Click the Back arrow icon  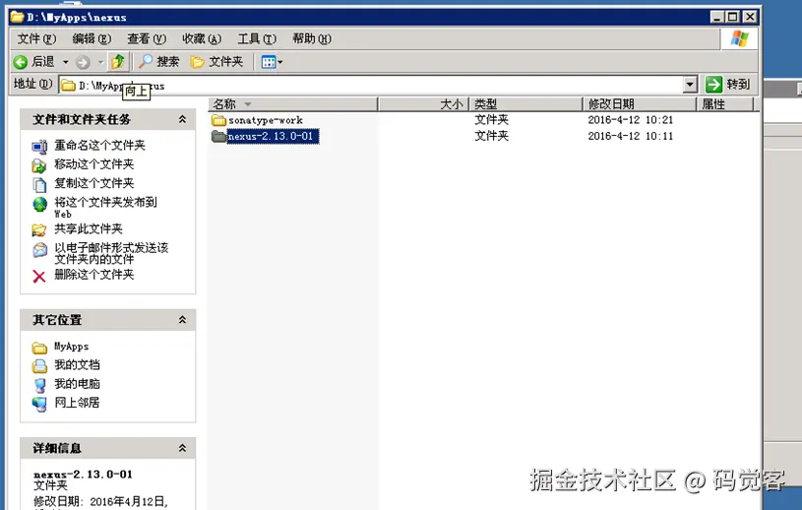click(x=21, y=62)
